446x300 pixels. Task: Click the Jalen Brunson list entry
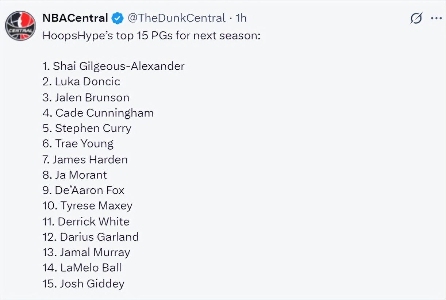coord(86,97)
